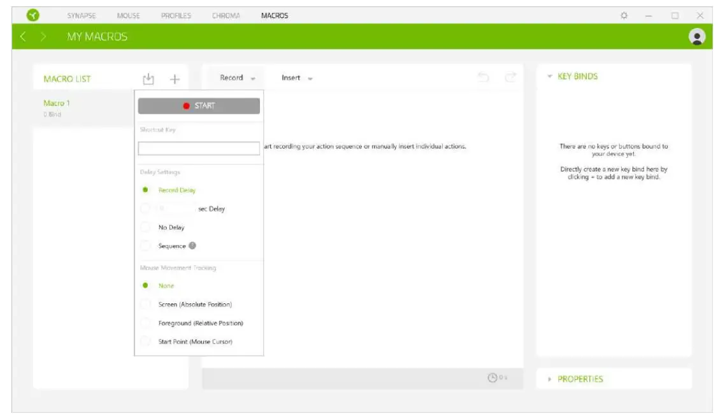Click the MACRO LIST heading

67,79
